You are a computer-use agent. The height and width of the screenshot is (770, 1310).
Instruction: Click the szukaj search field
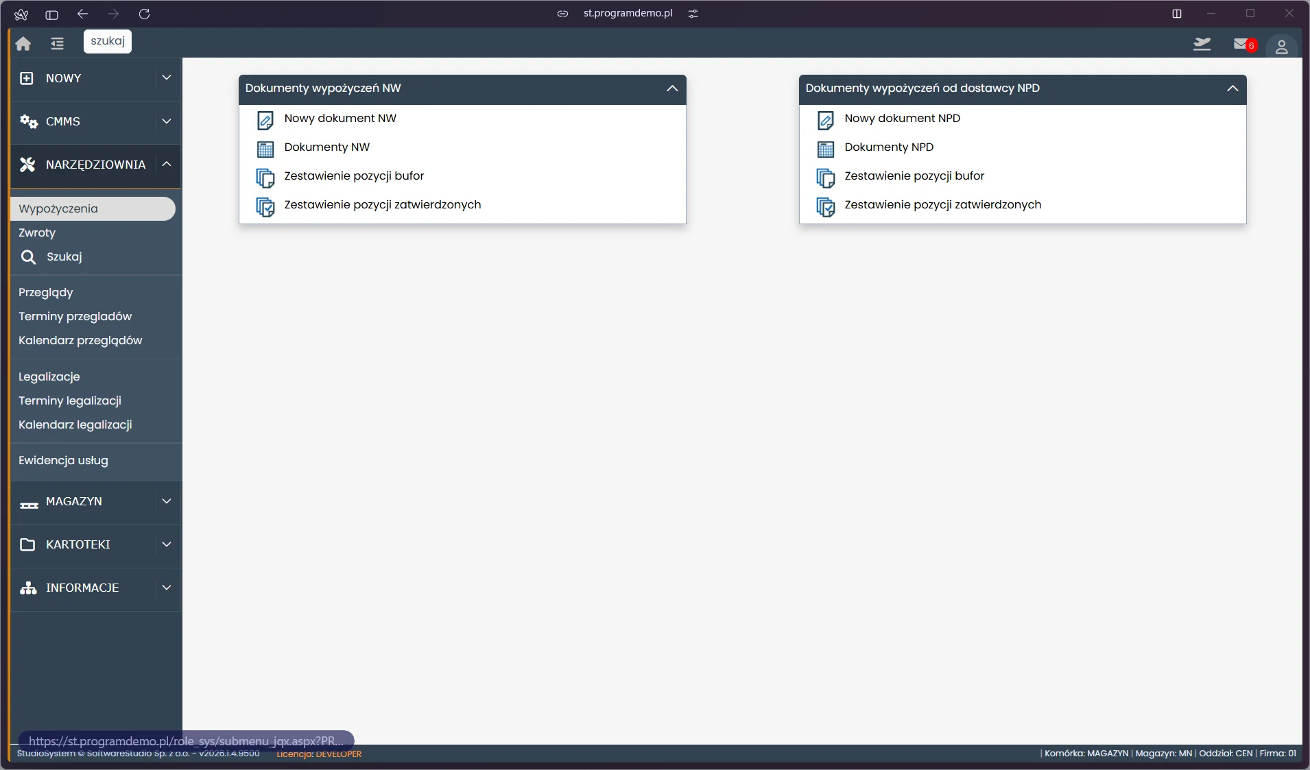[x=108, y=41]
